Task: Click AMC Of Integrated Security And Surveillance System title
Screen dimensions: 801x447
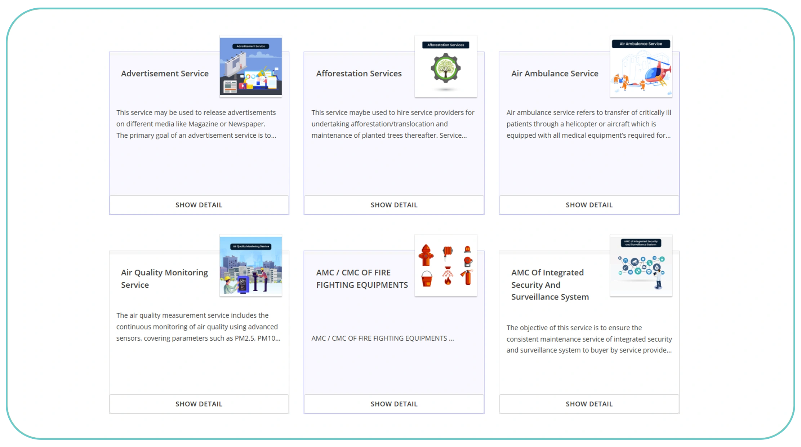Action: tap(550, 285)
